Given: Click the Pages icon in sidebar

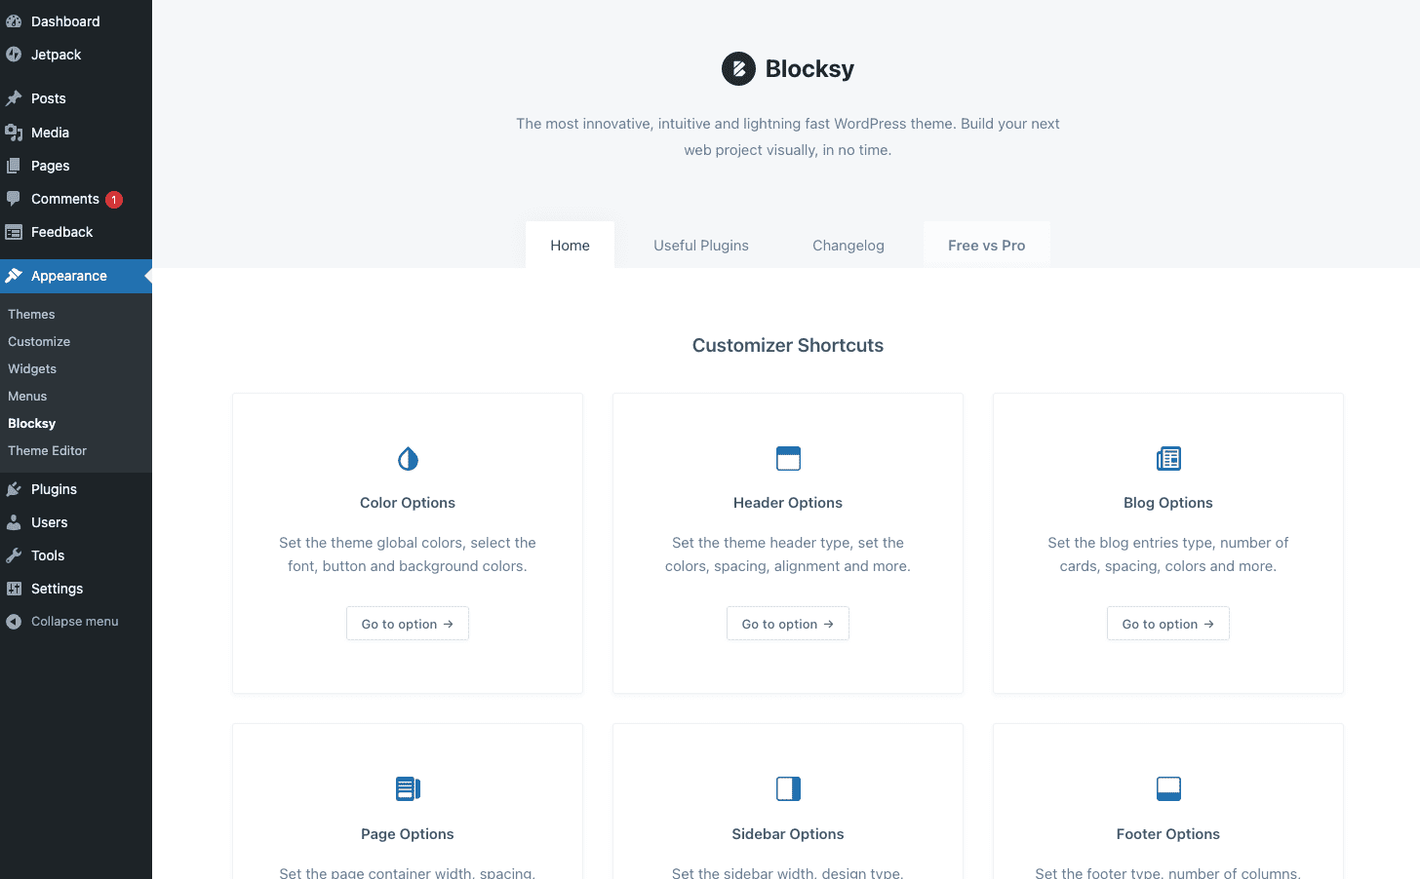Looking at the screenshot, I should click(x=14, y=166).
